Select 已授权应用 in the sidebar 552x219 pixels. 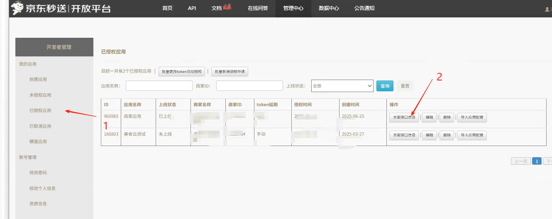tap(40, 110)
